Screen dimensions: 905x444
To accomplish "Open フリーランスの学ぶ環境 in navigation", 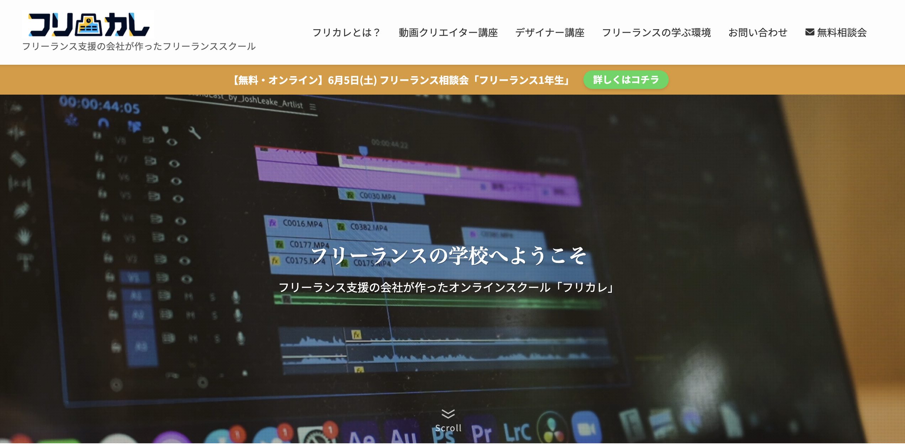I will click(656, 33).
